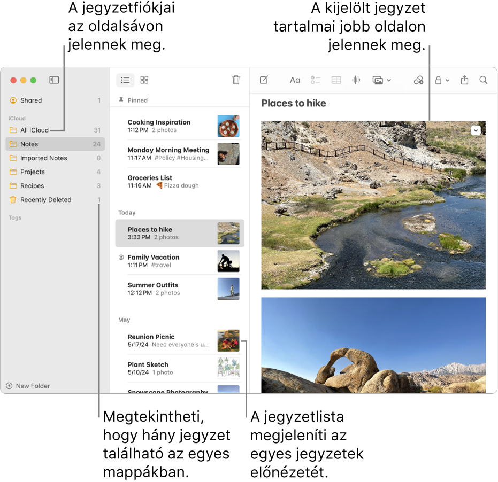Screen dimensions: 498x482
Task: Click the Pinned section header
Action: [133, 100]
